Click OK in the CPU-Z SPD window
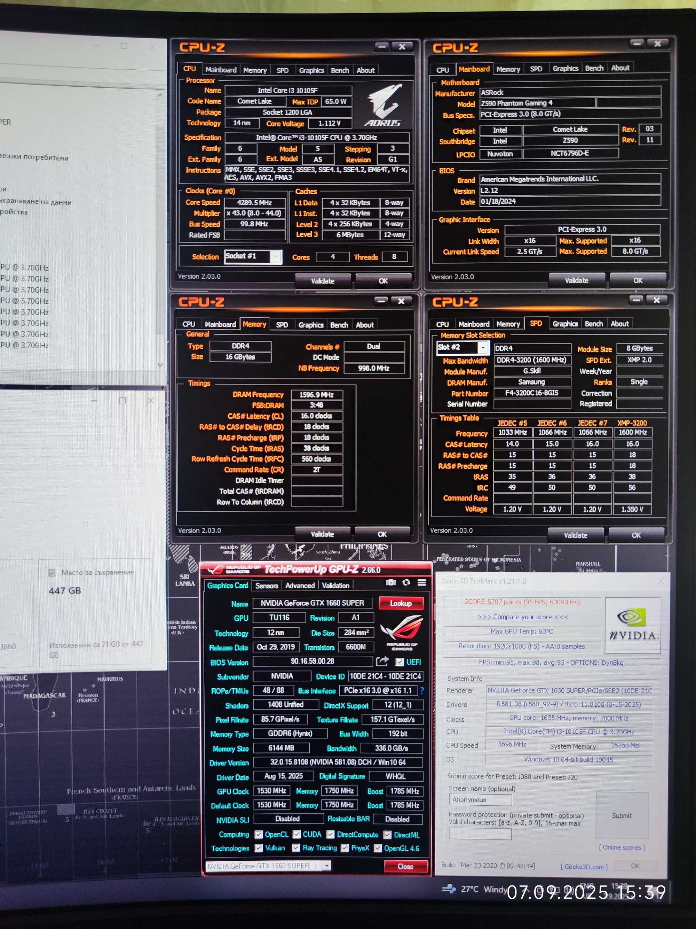Viewport: 696px width, 929px height. pyautogui.click(x=636, y=535)
